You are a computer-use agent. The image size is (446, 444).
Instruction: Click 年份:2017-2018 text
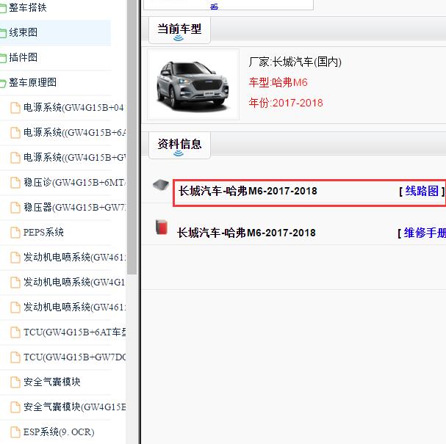coord(286,103)
